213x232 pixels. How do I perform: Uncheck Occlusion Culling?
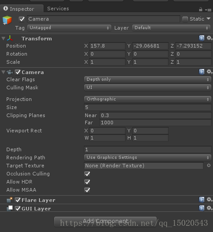tap(87, 174)
